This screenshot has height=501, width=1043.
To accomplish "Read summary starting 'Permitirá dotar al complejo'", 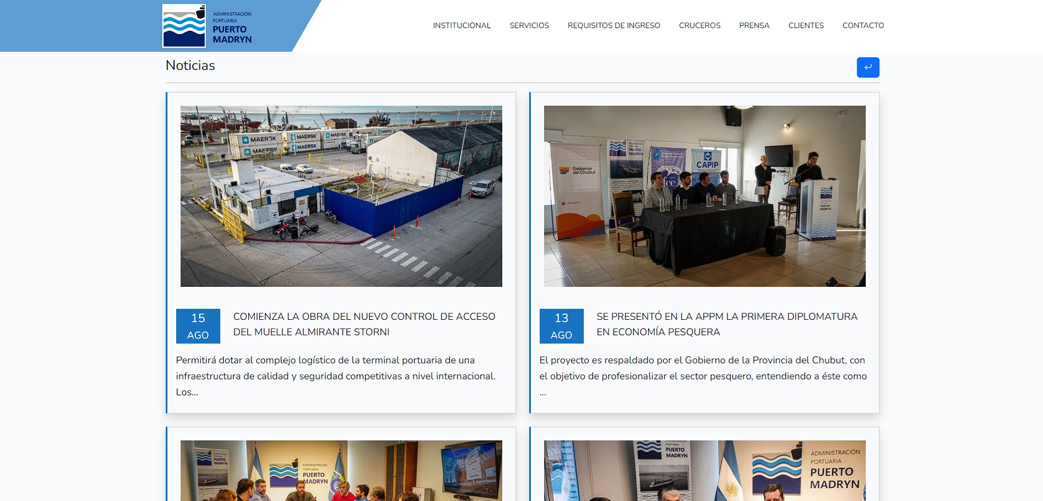I will click(336, 376).
